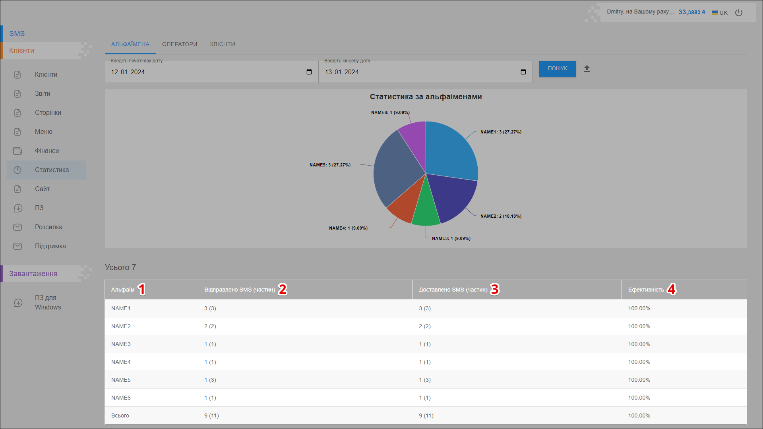Click the Підтримка envelope icon
The width and height of the screenshot is (763, 429).
pyautogui.click(x=17, y=246)
